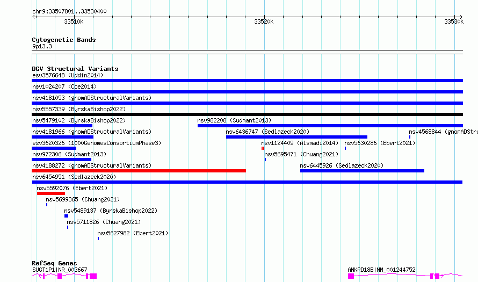
Task: Click the Cytogenetic Bands track title
Action: [x=64, y=40]
